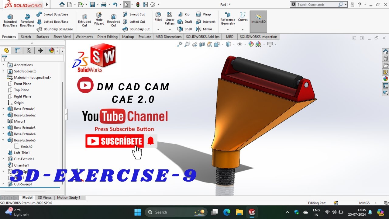The height and width of the screenshot is (219, 389).
Task: Click Zoom to Fit in view toolbar
Action: (x=180, y=44)
